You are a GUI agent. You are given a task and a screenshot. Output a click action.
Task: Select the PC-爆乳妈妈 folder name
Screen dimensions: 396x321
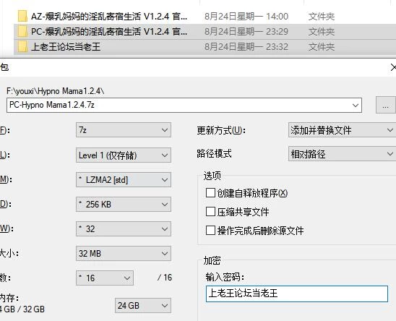coord(109,32)
